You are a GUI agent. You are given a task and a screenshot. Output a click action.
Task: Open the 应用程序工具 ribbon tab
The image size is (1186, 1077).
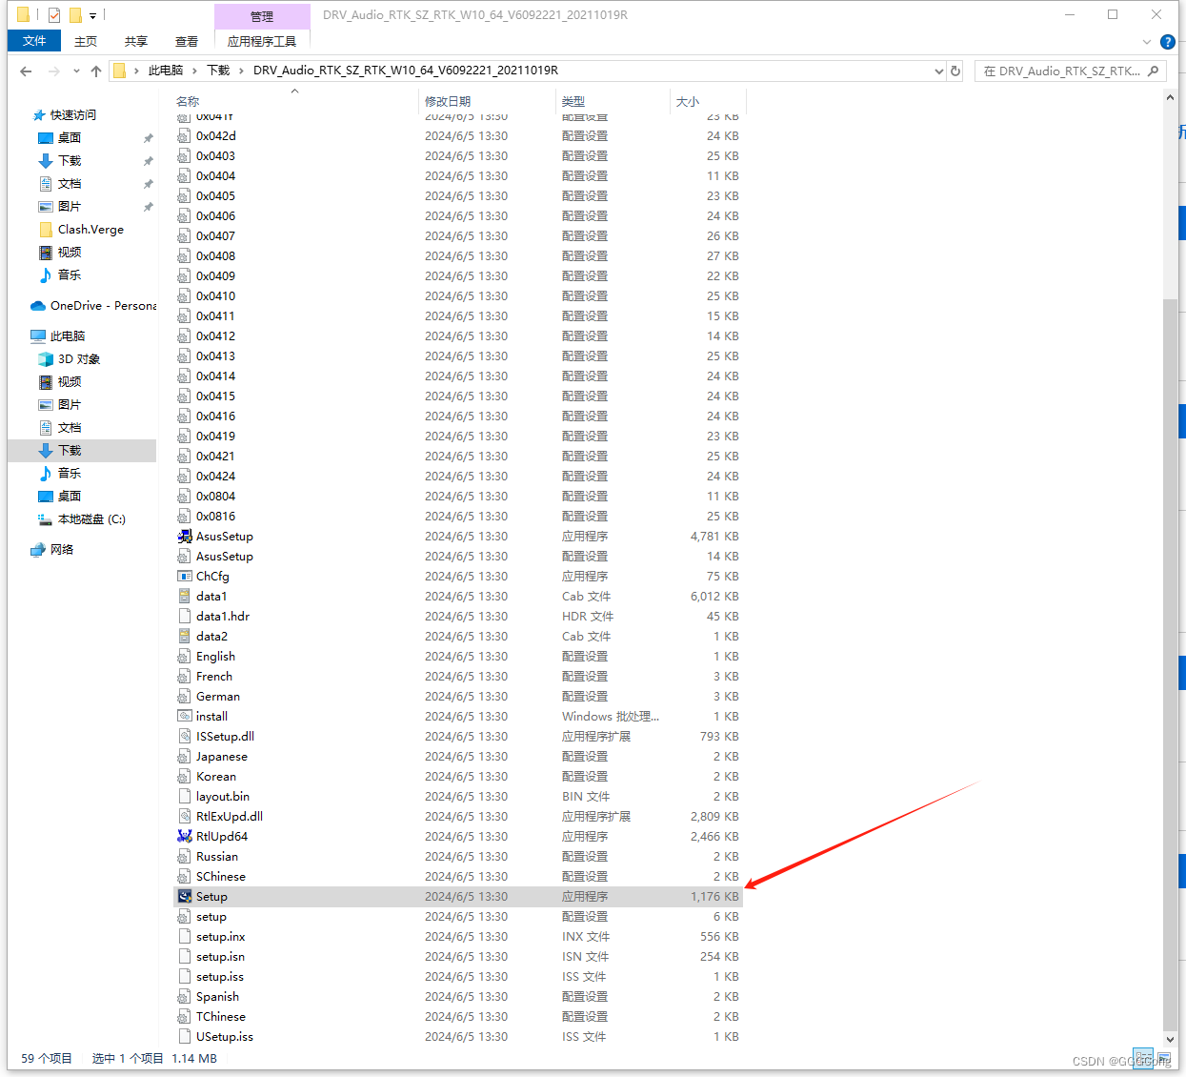(x=262, y=41)
